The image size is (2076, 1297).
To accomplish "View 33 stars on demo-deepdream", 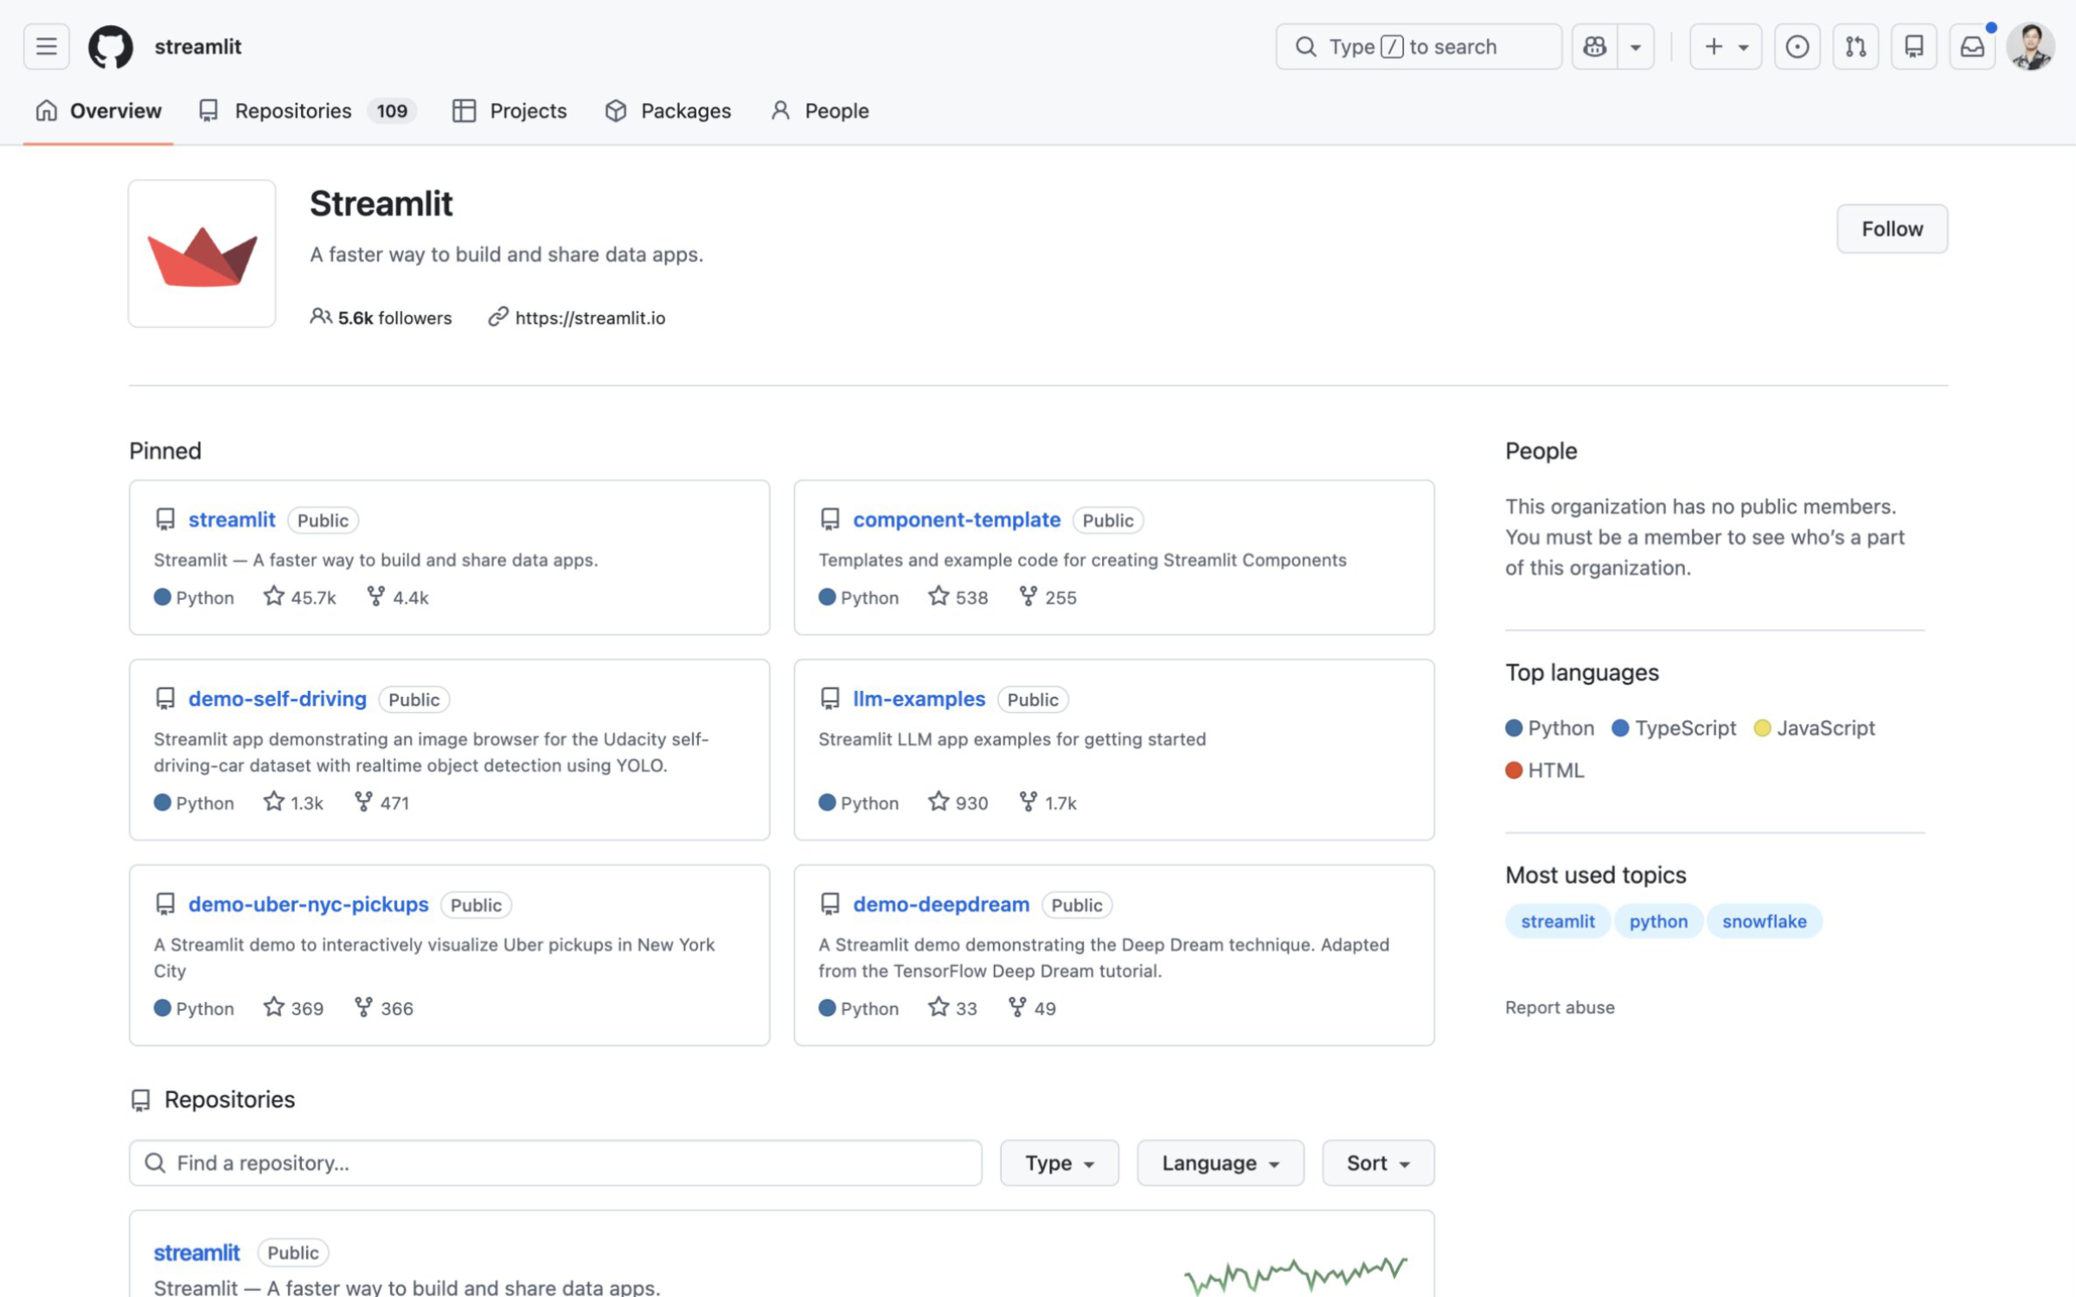I will [952, 1007].
